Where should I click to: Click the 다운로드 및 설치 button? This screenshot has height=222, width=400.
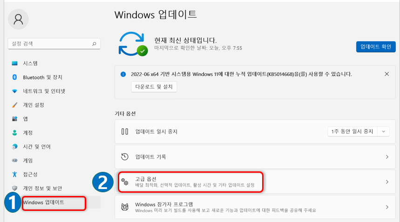tap(154, 87)
